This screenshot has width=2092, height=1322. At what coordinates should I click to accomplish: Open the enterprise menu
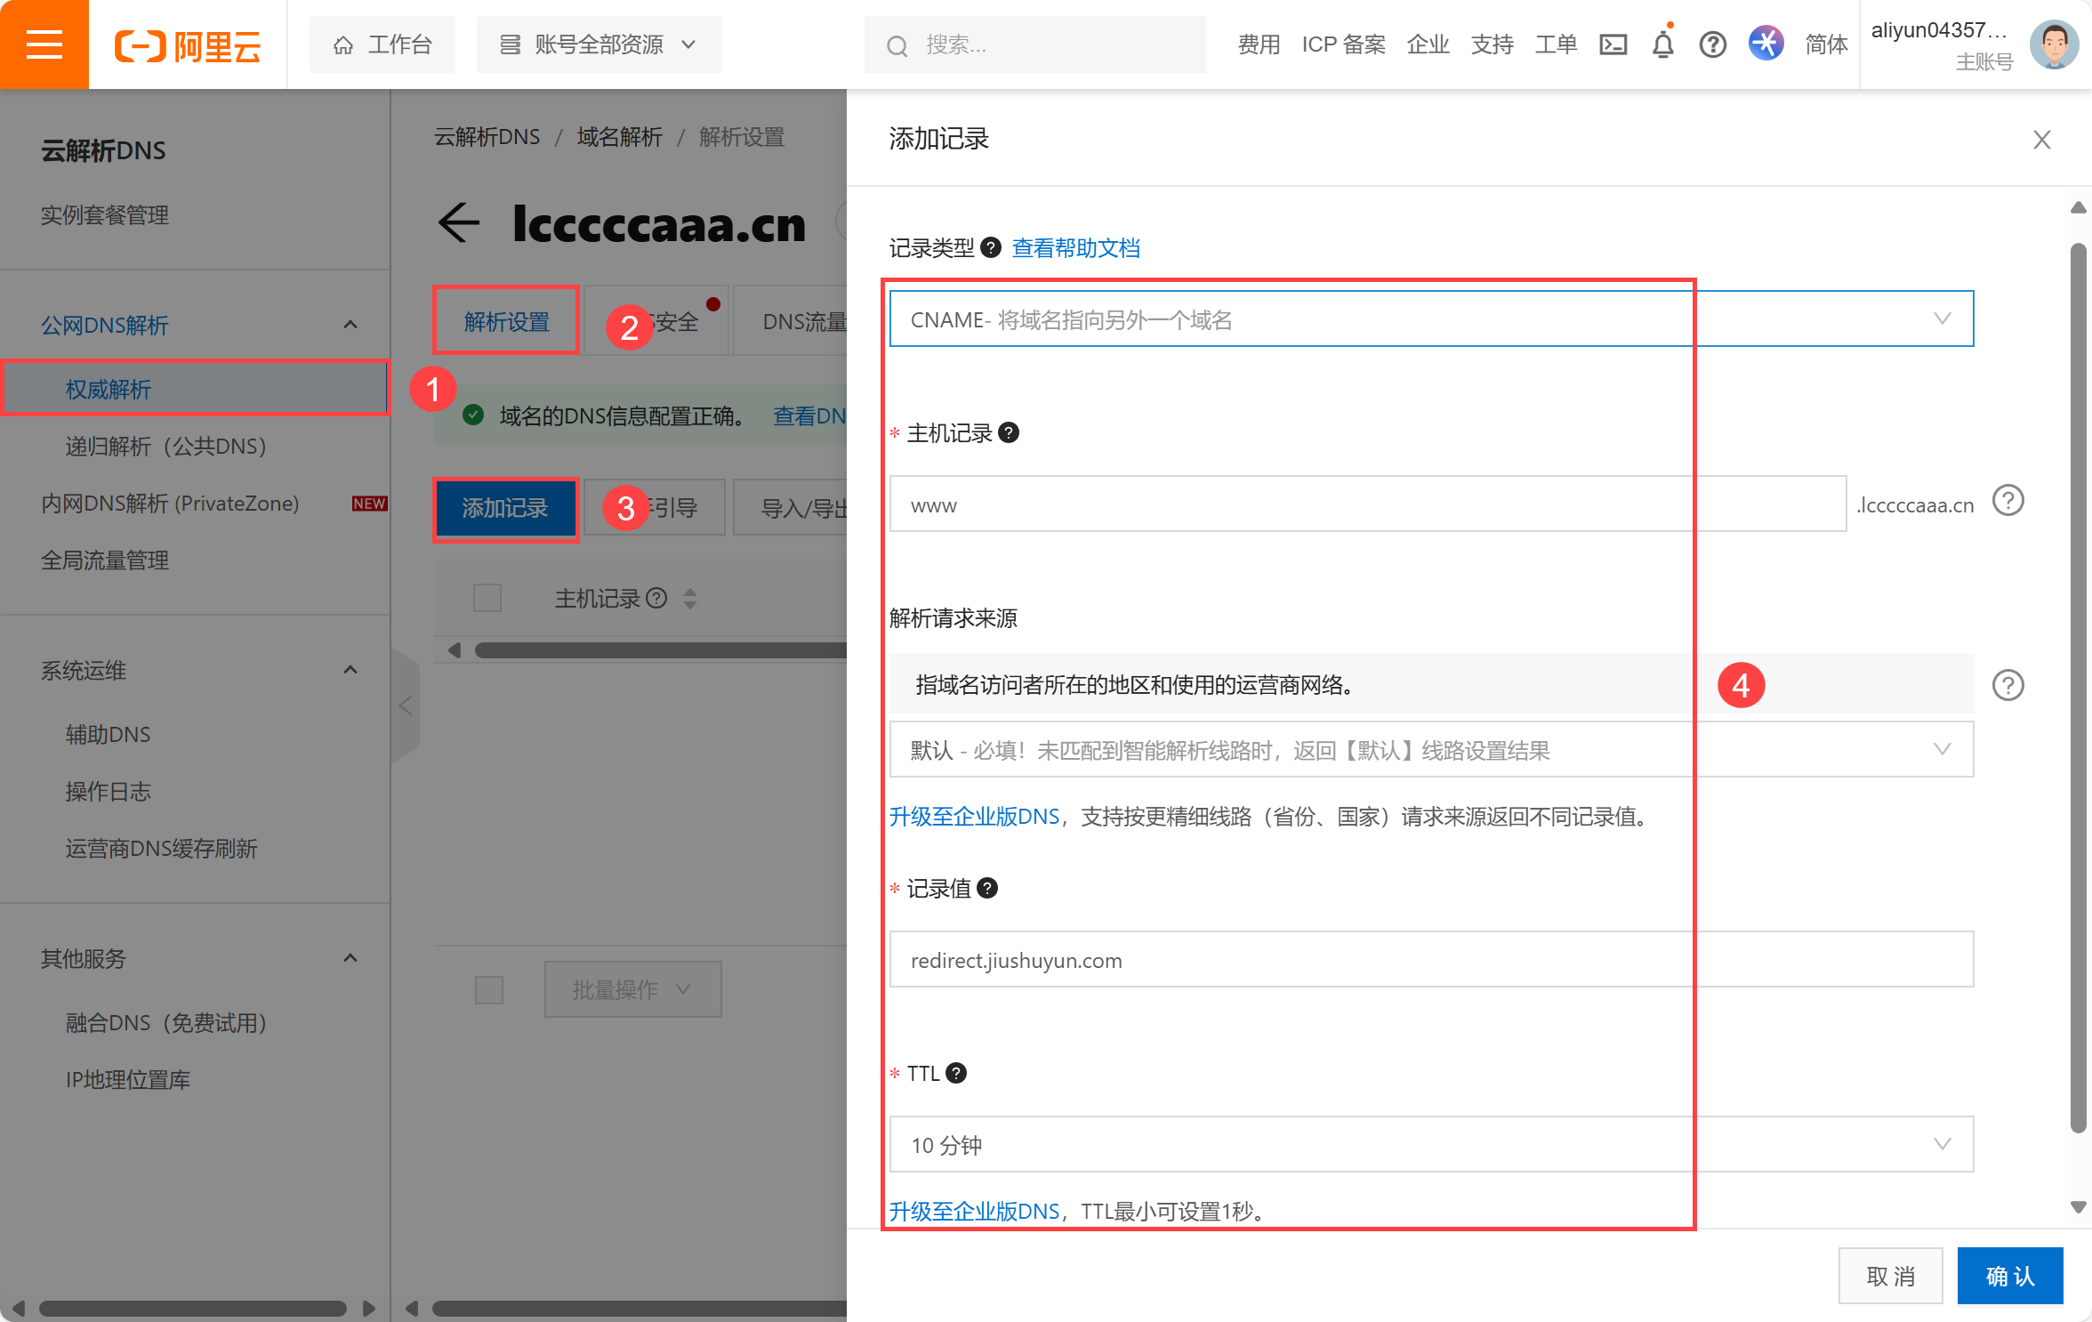point(1428,44)
